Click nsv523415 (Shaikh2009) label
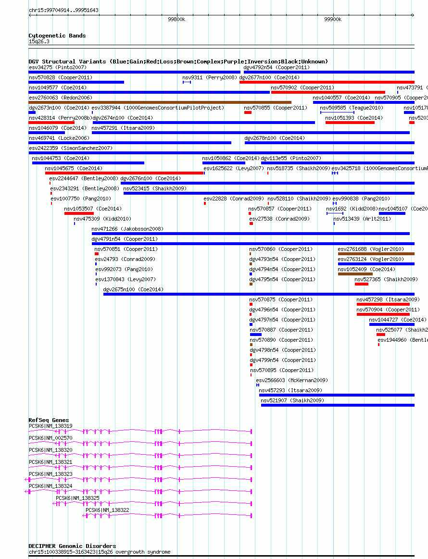Image resolution: width=428 pixels, height=559 pixels. pyautogui.click(x=155, y=188)
